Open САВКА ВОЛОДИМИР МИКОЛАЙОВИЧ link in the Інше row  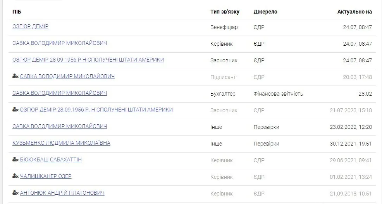60,127
